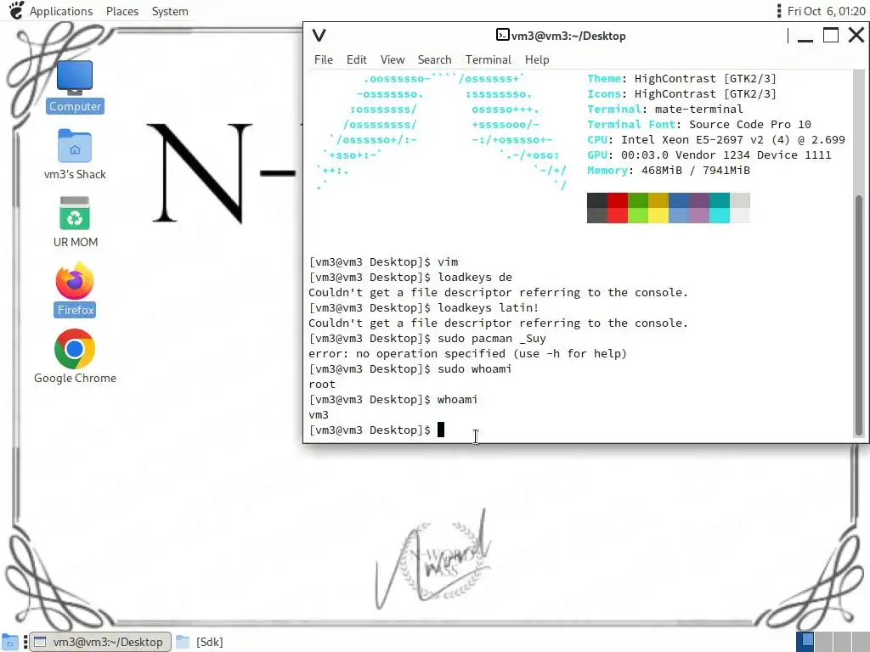Click the red color block in neofetch output
The image size is (870, 652).
pyautogui.click(x=618, y=208)
